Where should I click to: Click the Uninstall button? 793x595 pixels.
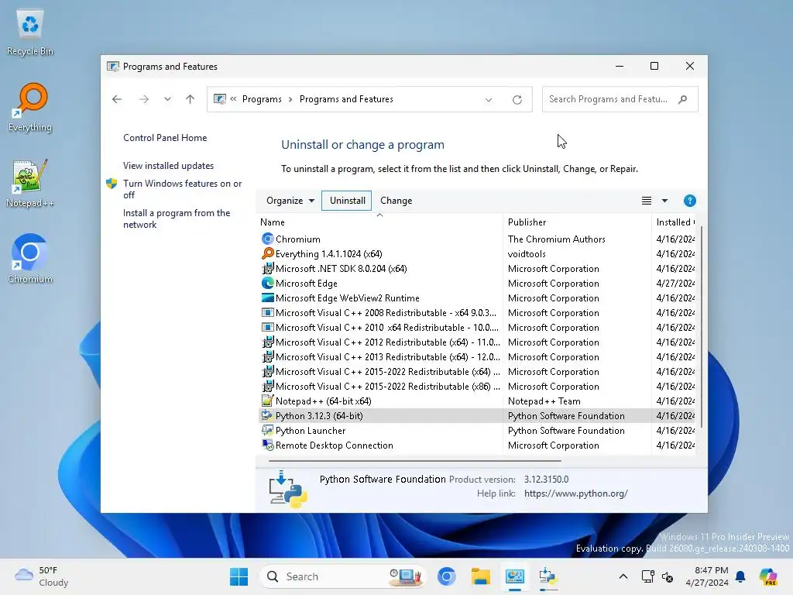(x=347, y=201)
